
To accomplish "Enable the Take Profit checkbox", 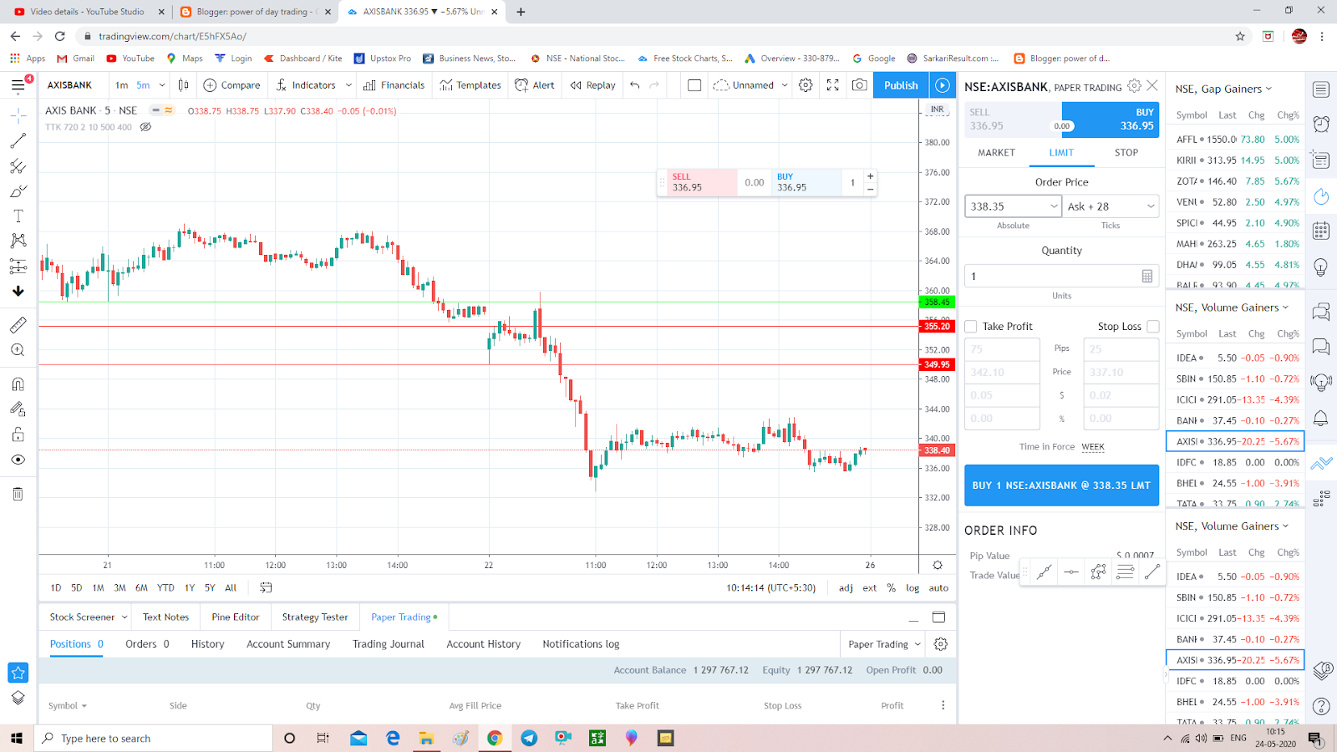I will pyautogui.click(x=971, y=327).
